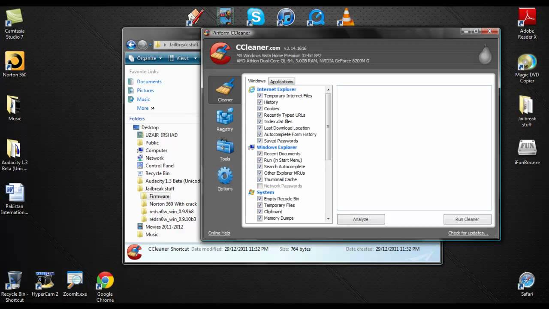Click the VLC cone icon at top

346,17
